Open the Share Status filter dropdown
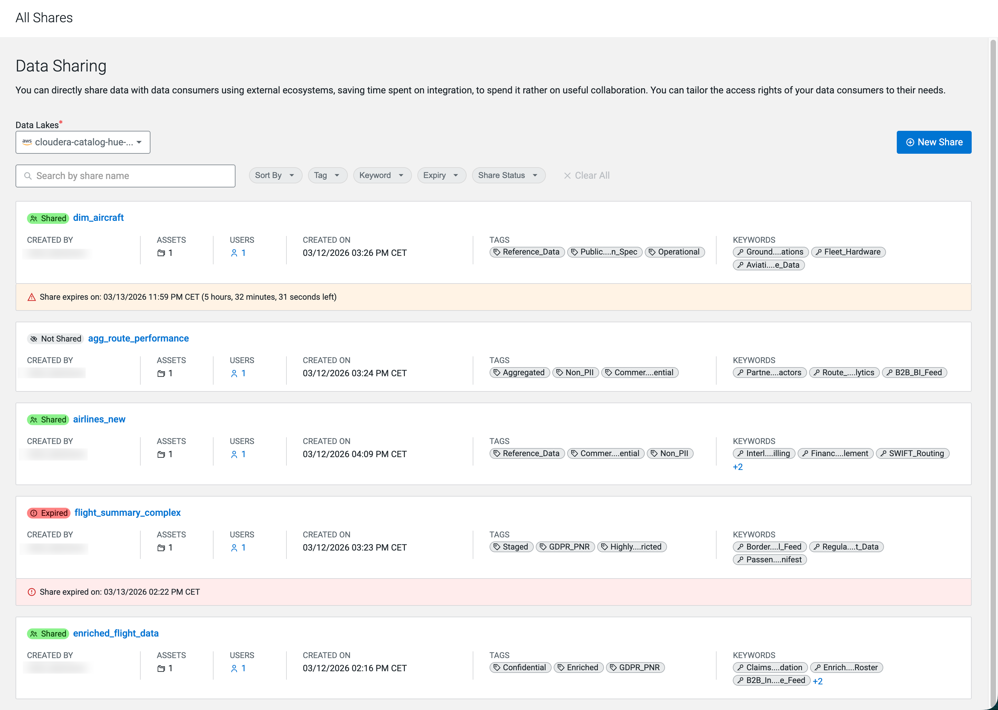This screenshot has height=710, width=998. pyautogui.click(x=508, y=175)
